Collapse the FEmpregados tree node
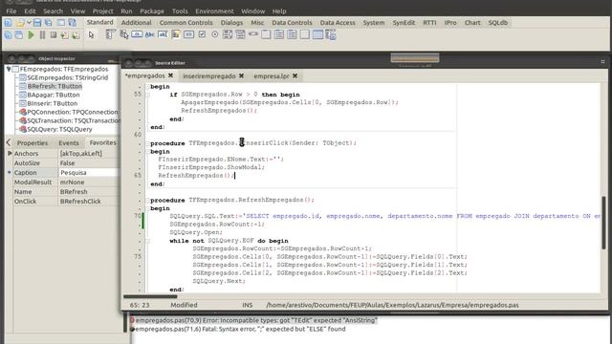612x344 pixels. point(9,69)
